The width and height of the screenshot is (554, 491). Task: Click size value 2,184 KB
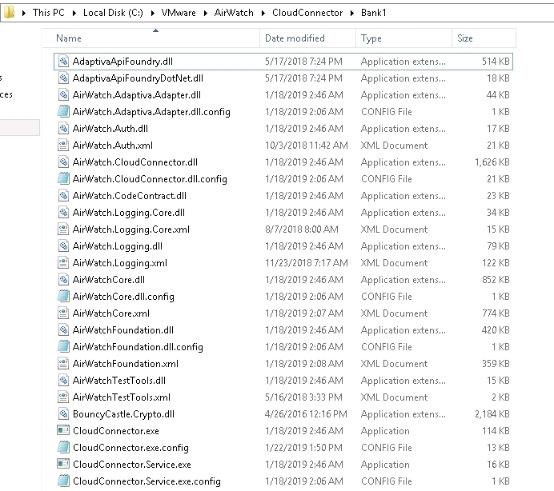492,414
